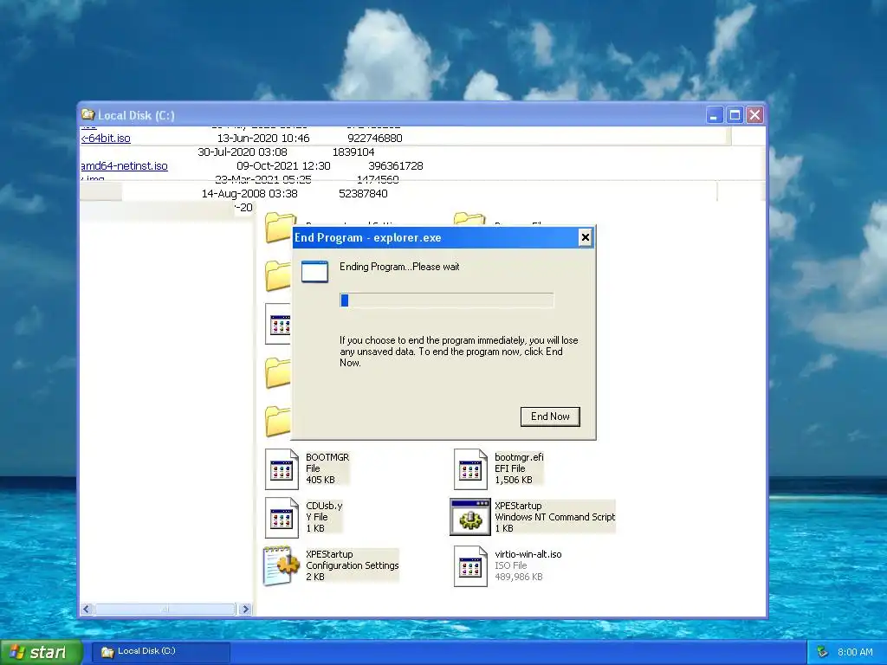887x665 pixels.
Task: Select the virtio-win-alt.iso file icon
Action: [470, 566]
